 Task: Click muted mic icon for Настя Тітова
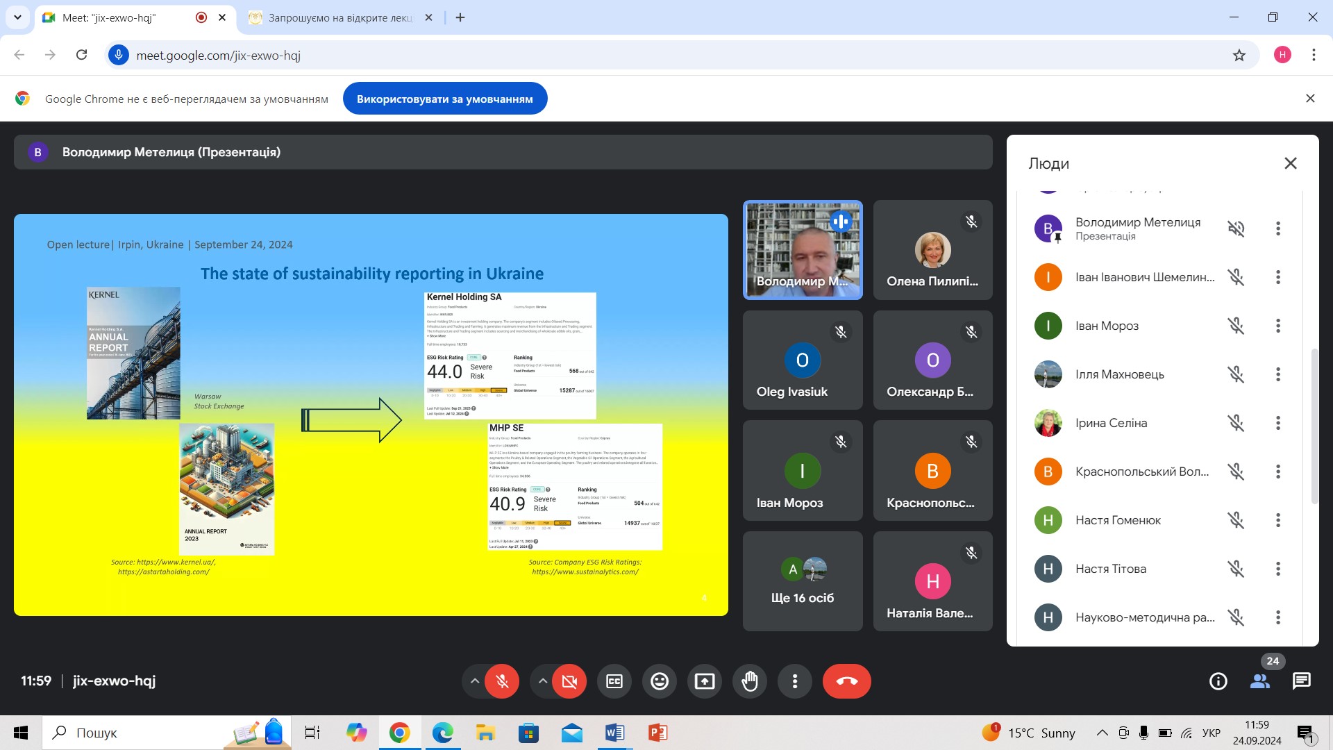click(x=1236, y=569)
